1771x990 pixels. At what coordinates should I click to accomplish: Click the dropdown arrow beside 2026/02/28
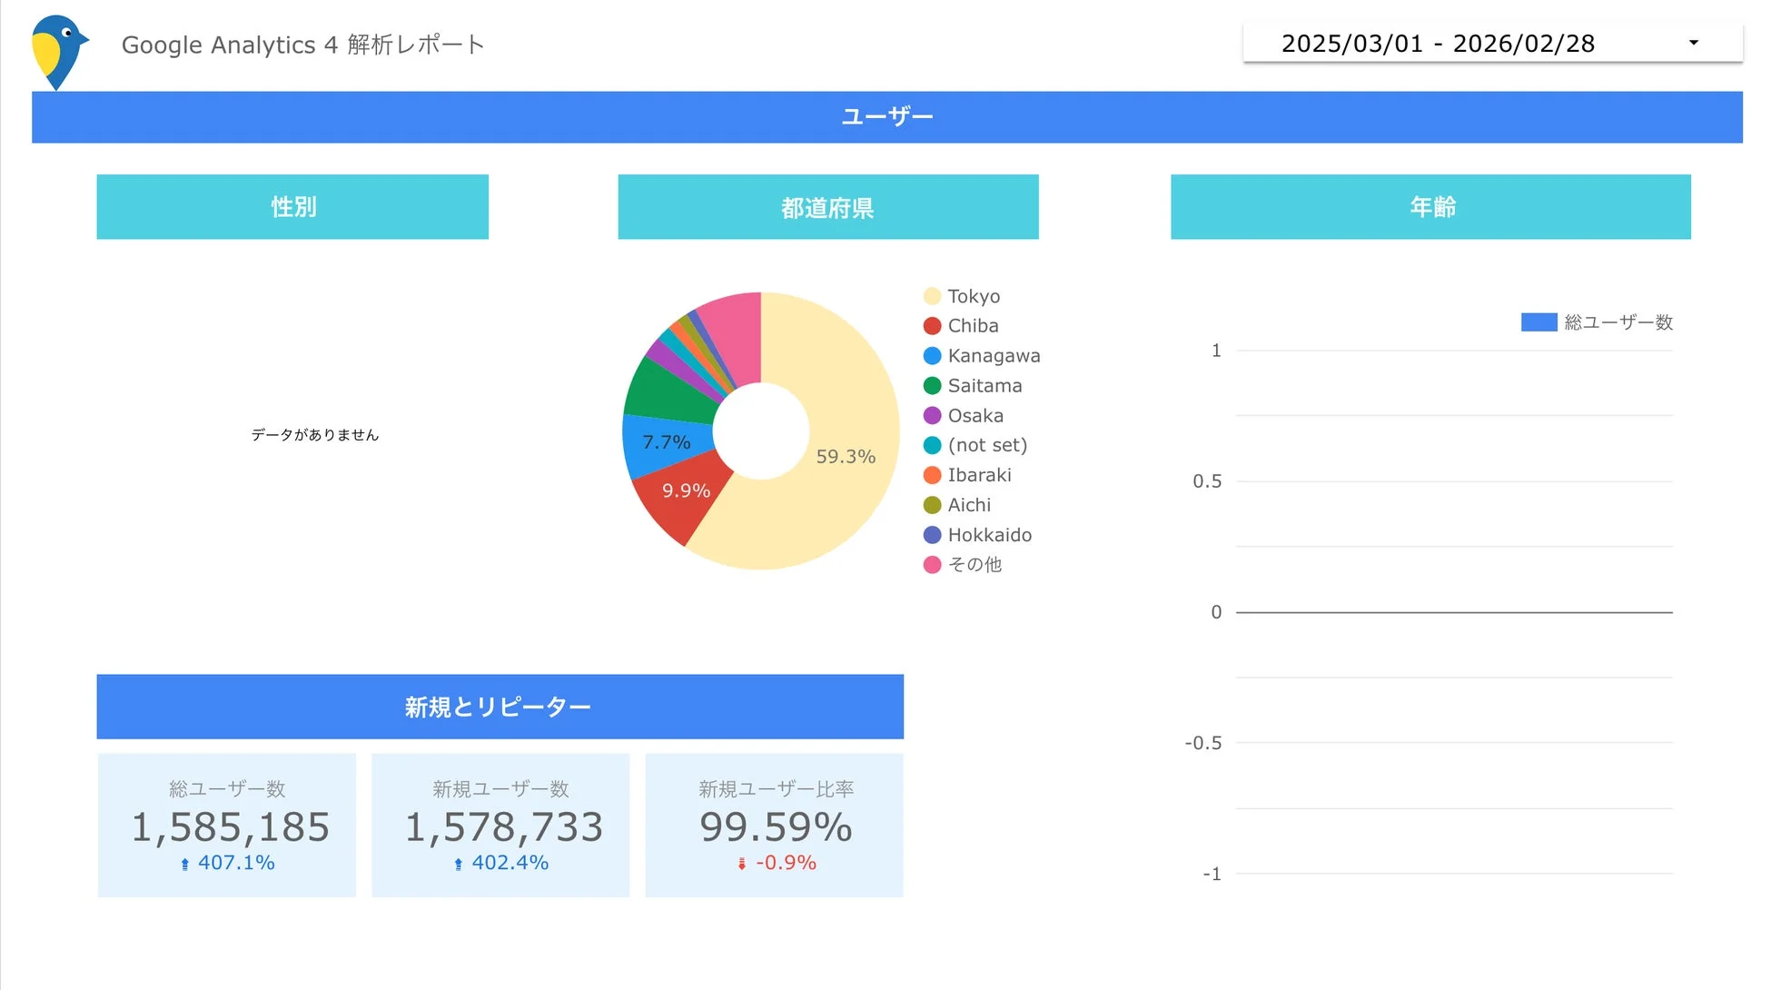pos(1693,42)
